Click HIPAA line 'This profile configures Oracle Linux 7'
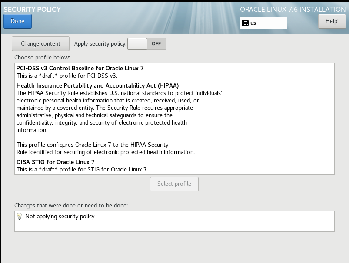This screenshot has height=263, width=349. click(x=93, y=145)
